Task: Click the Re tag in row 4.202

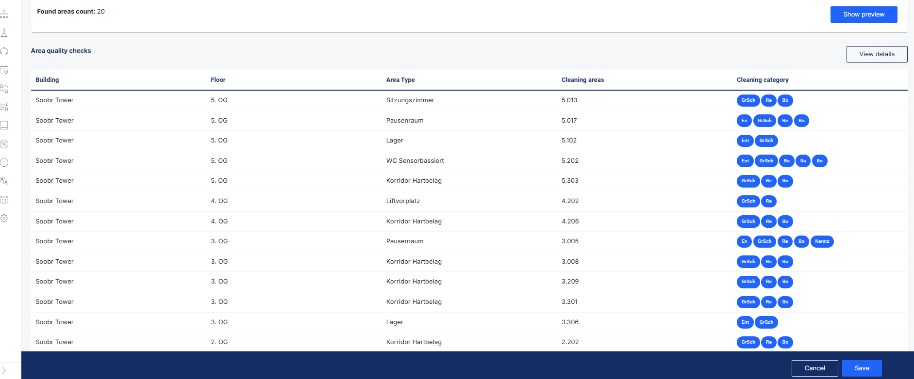Action: (x=769, y=201)
